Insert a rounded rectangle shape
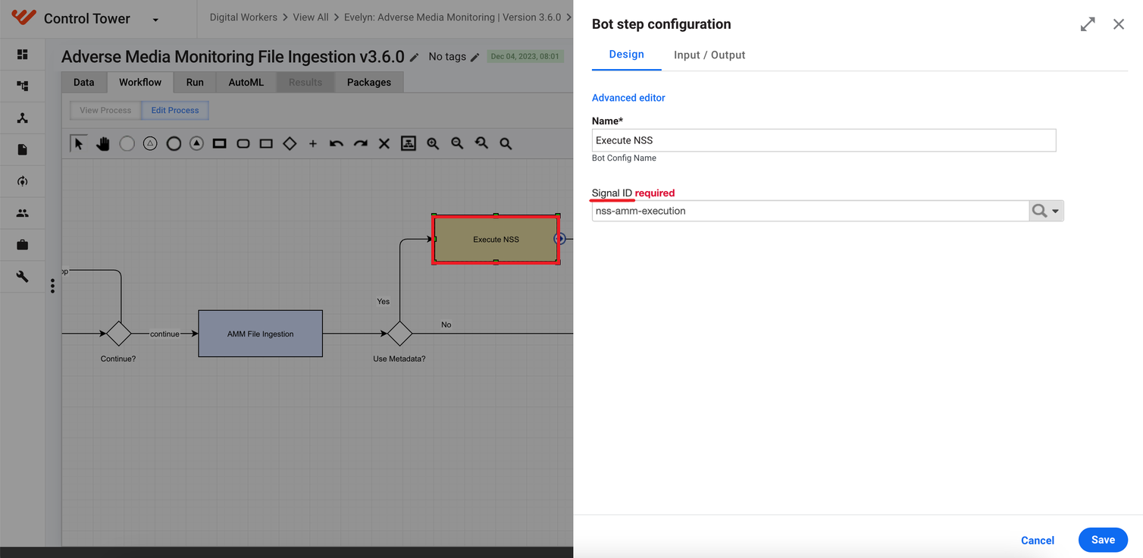Image resolution: width=1143 pixels, height=558 pixels. [x=243, y=143]
